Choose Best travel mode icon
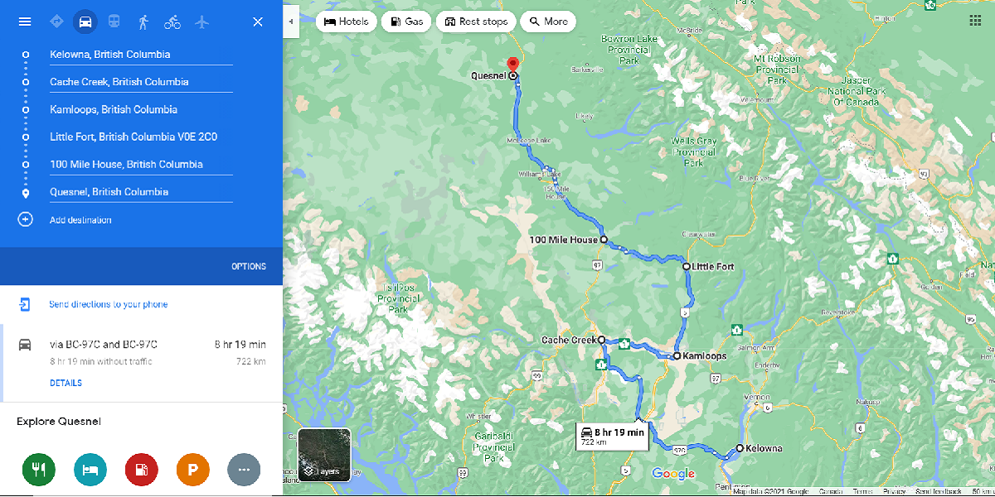The image size is (995, 497). [x=56, y=22]
